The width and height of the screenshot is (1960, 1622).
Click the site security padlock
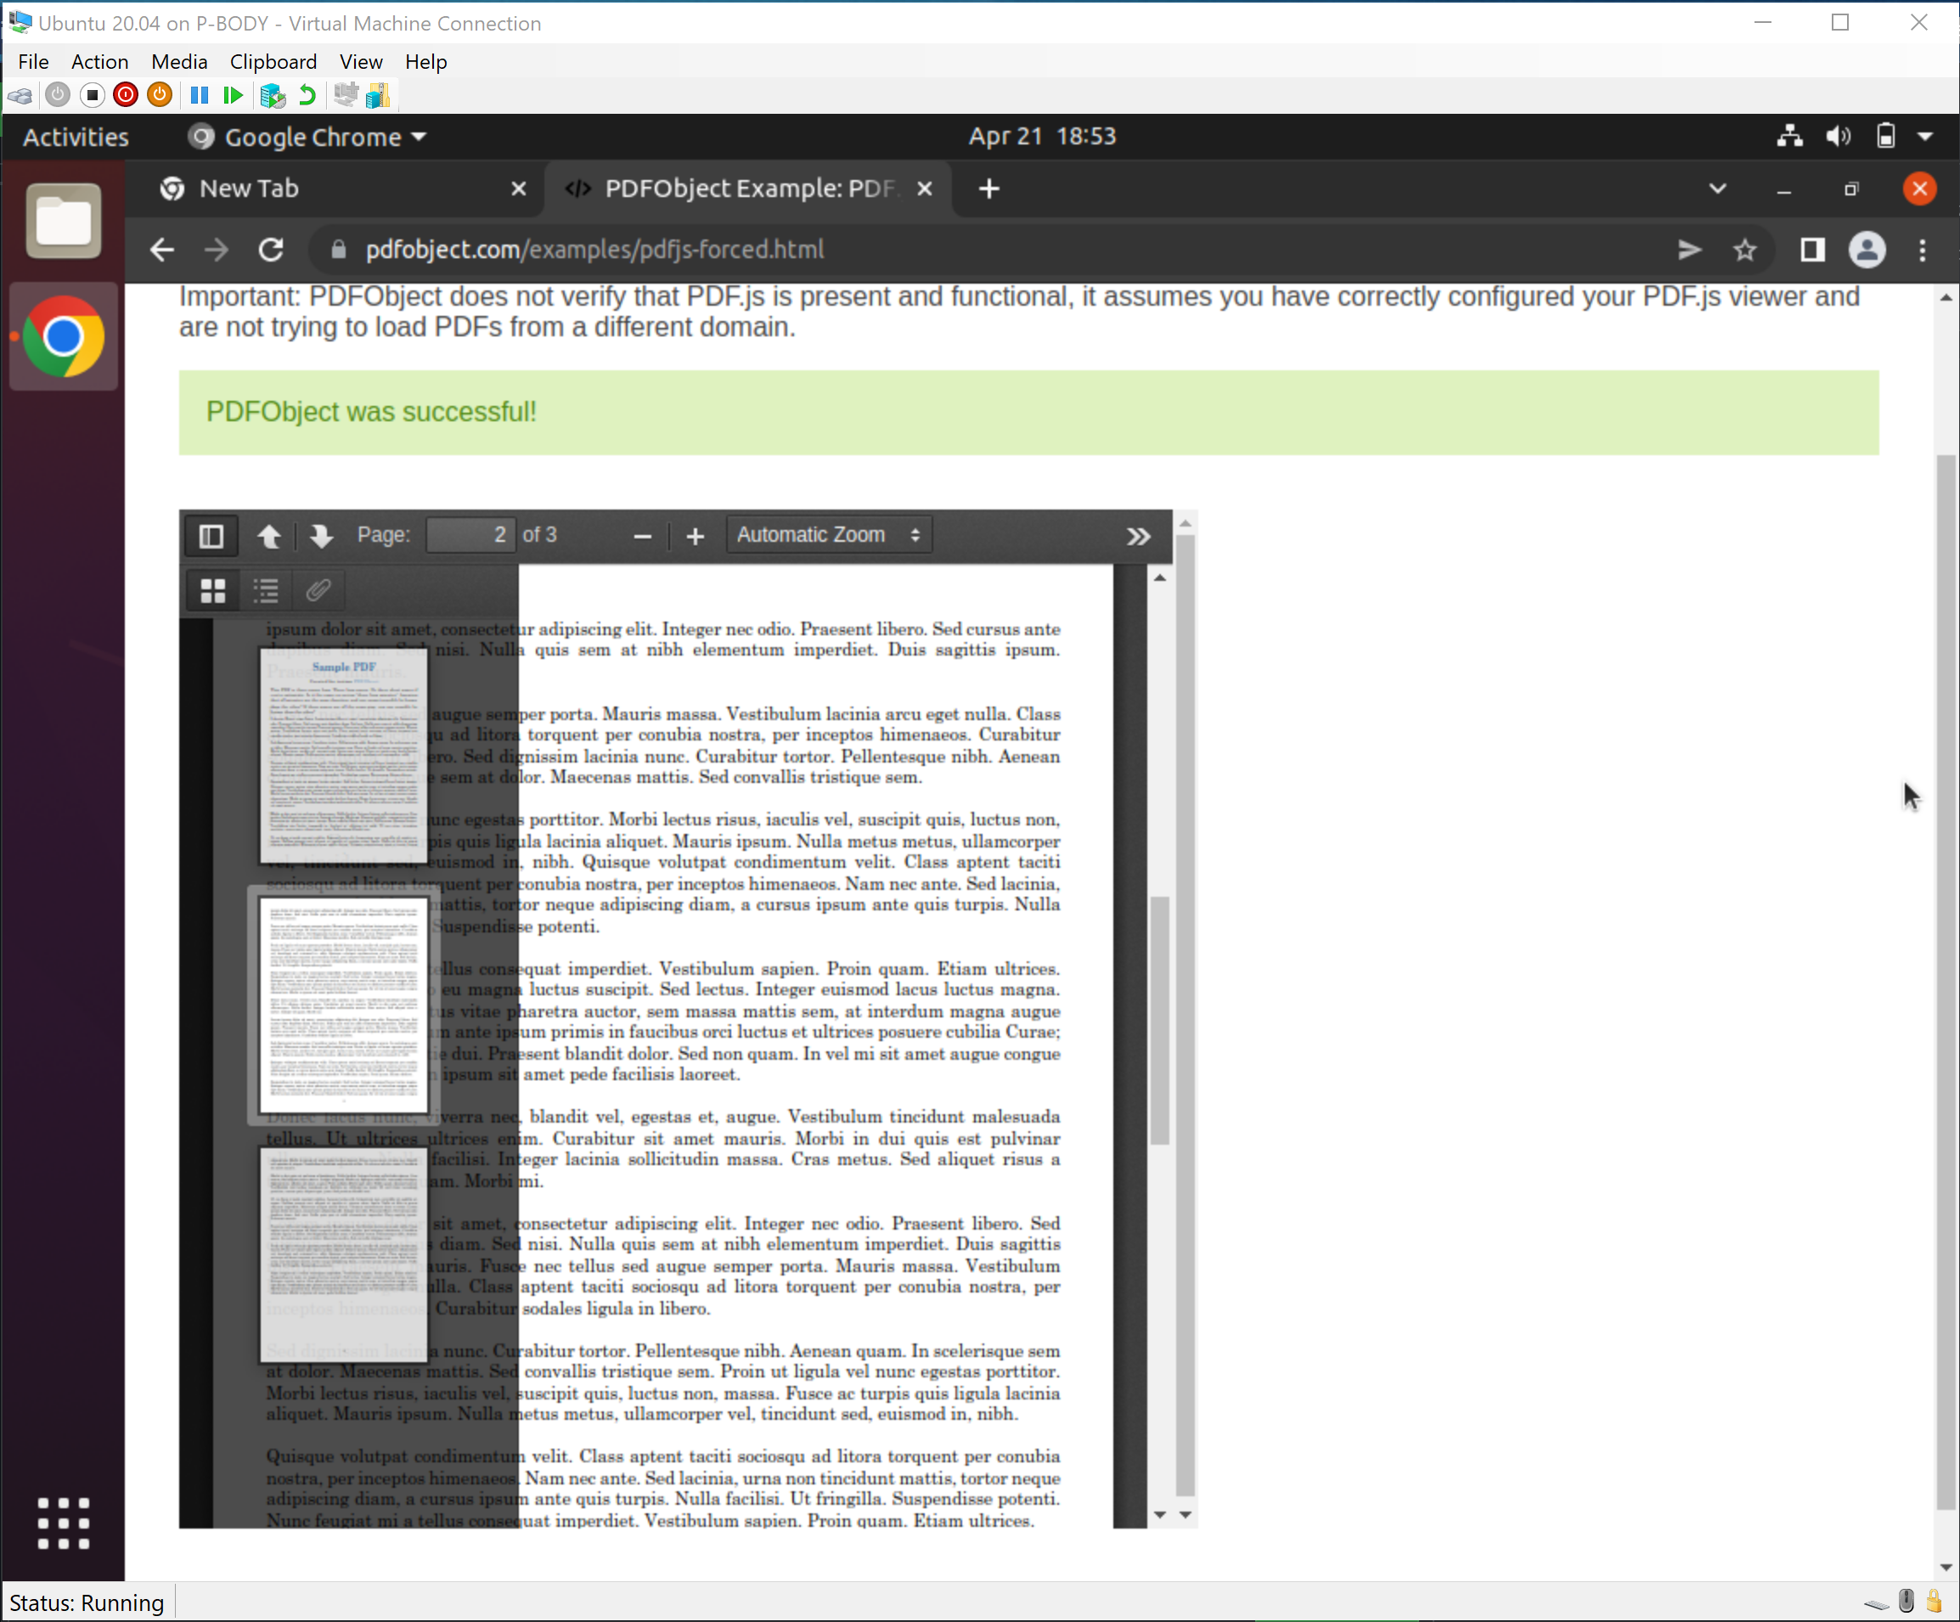[x=337, y=251]
